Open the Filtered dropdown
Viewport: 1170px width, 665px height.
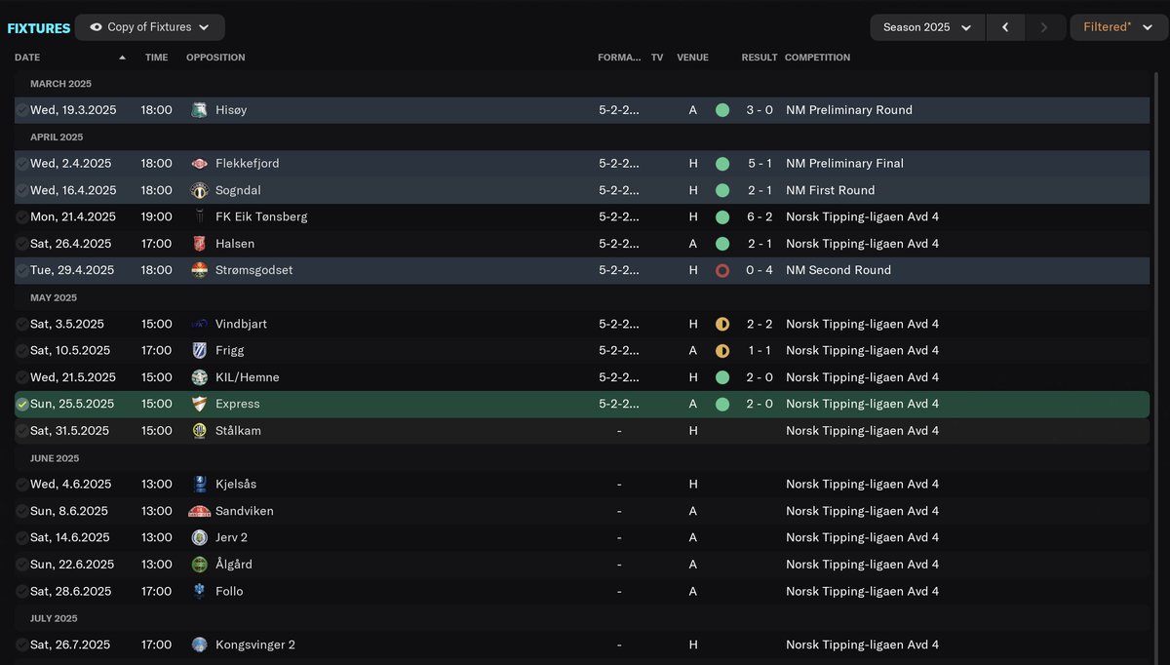pos(1116,27)
